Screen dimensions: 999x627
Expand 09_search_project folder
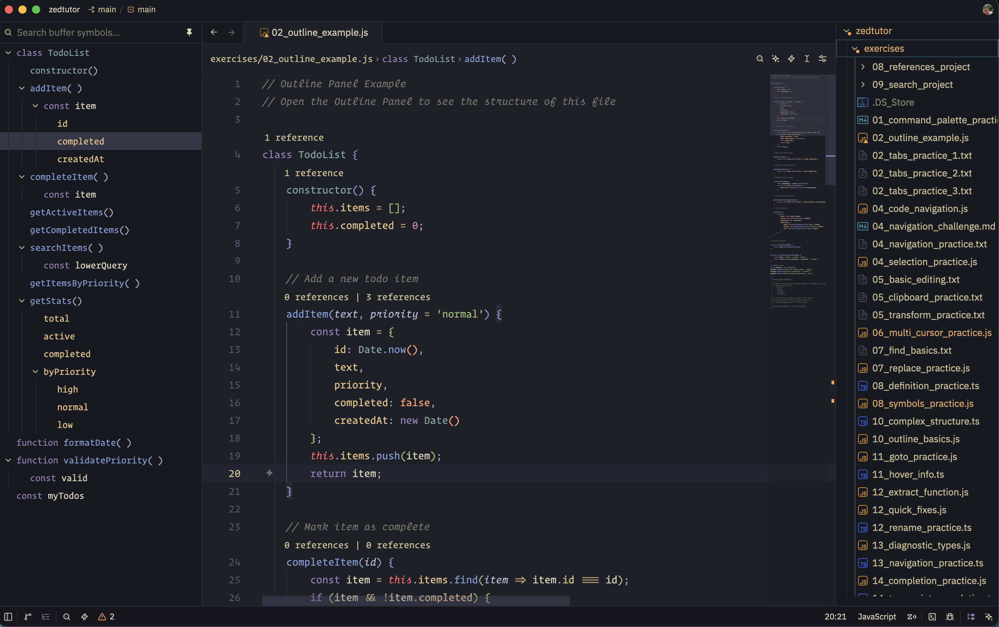[863, 85]
